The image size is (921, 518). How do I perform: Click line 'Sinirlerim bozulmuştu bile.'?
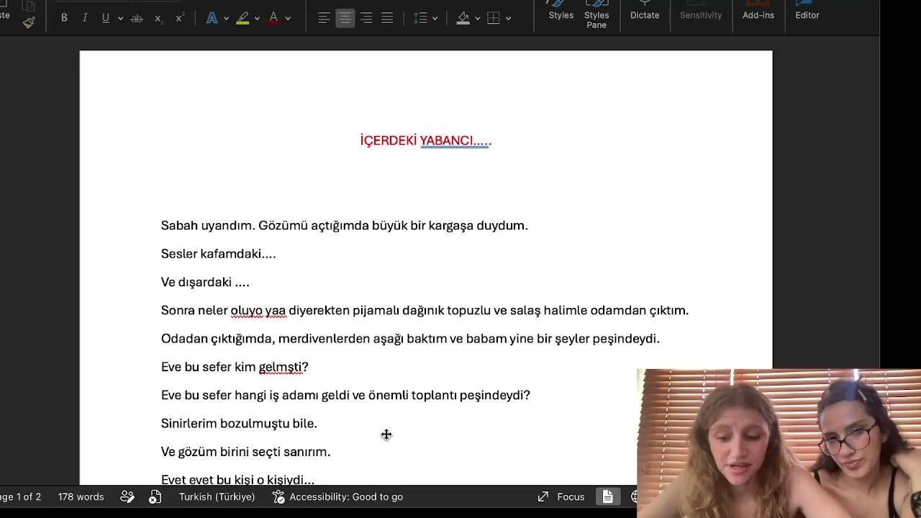click(x=239, y=423)
